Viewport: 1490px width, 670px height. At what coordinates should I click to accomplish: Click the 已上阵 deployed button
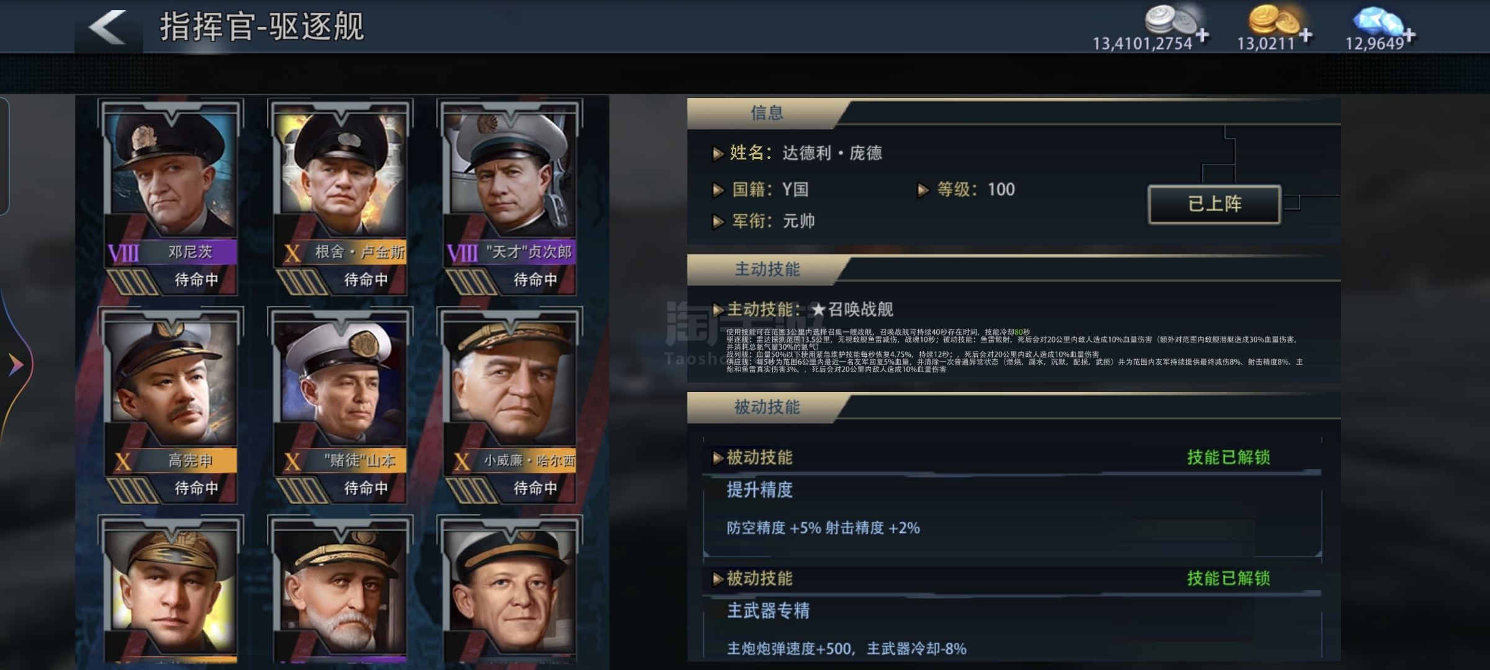pyautogui.click(x=1214, y=204)
